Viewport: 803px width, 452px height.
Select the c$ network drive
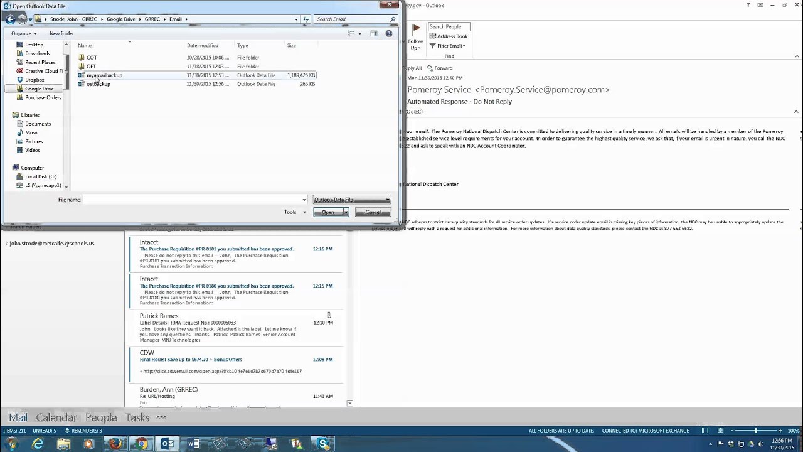(x=43, y=185)
